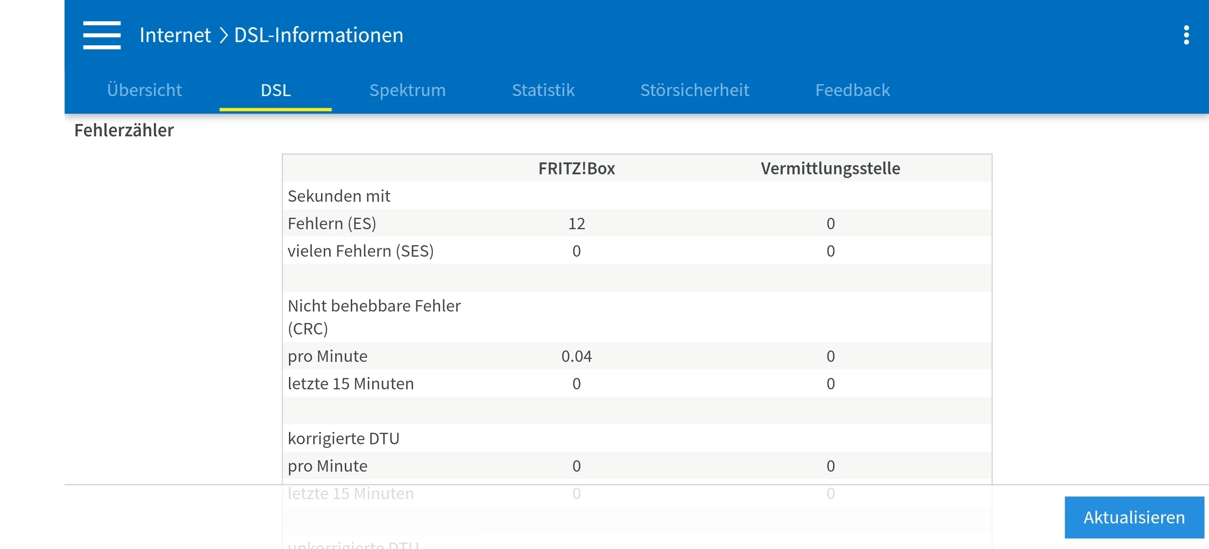Open the Spektrum tab
This screenshot has height=549, width=1209.
pyautogui.click(x=408, y=90)
